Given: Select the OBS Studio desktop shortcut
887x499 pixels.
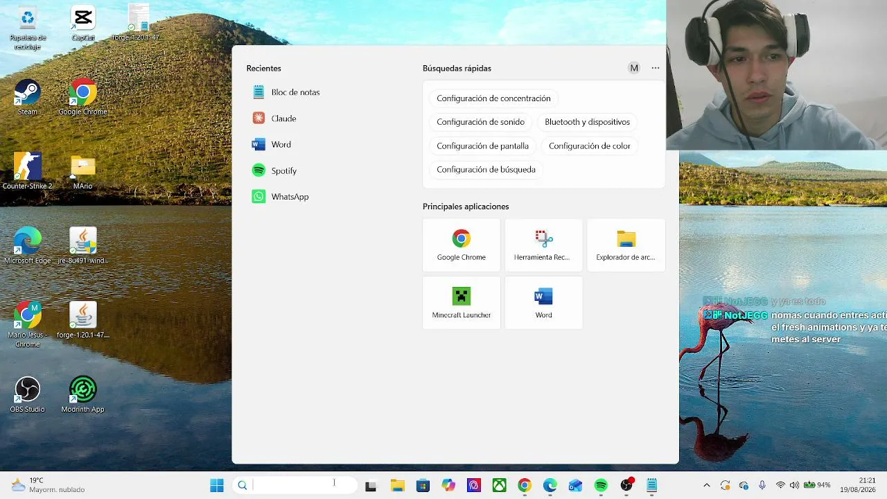Looking at the screenshot, I should pyautogui.click(x=28, y=394).
